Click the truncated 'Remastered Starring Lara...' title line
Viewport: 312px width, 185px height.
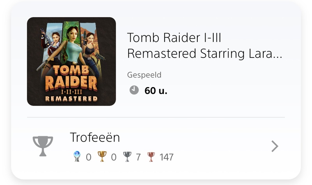205,54
